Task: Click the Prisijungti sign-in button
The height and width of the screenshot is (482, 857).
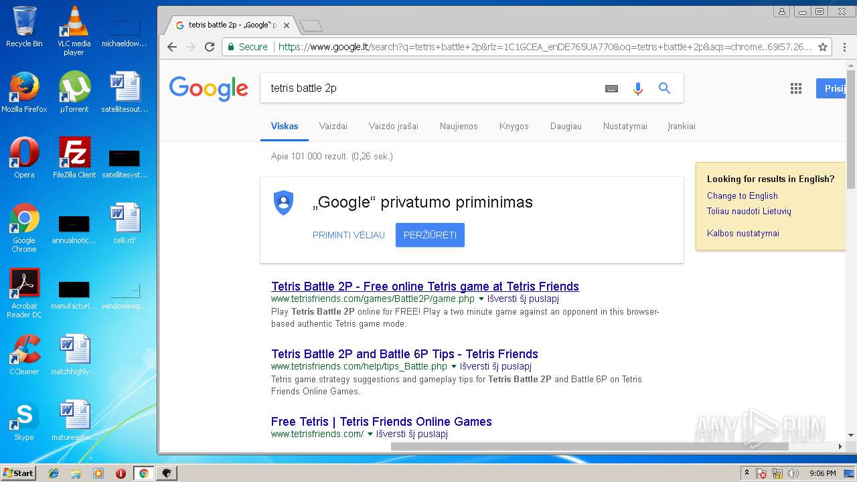Action: [832, 88]
